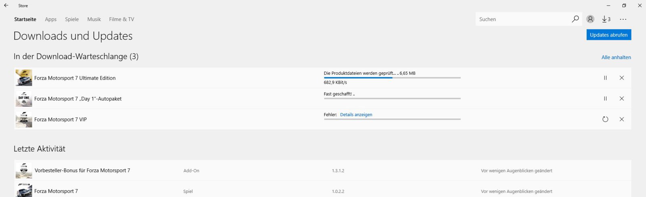
Task: Switch to the Apps tab
Action: pyautogui.click(x=51, y=19)
